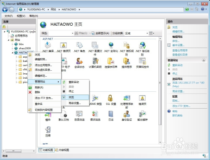Switch to the 功能视图 tab

pyautogui.click(x=46, y=150)
